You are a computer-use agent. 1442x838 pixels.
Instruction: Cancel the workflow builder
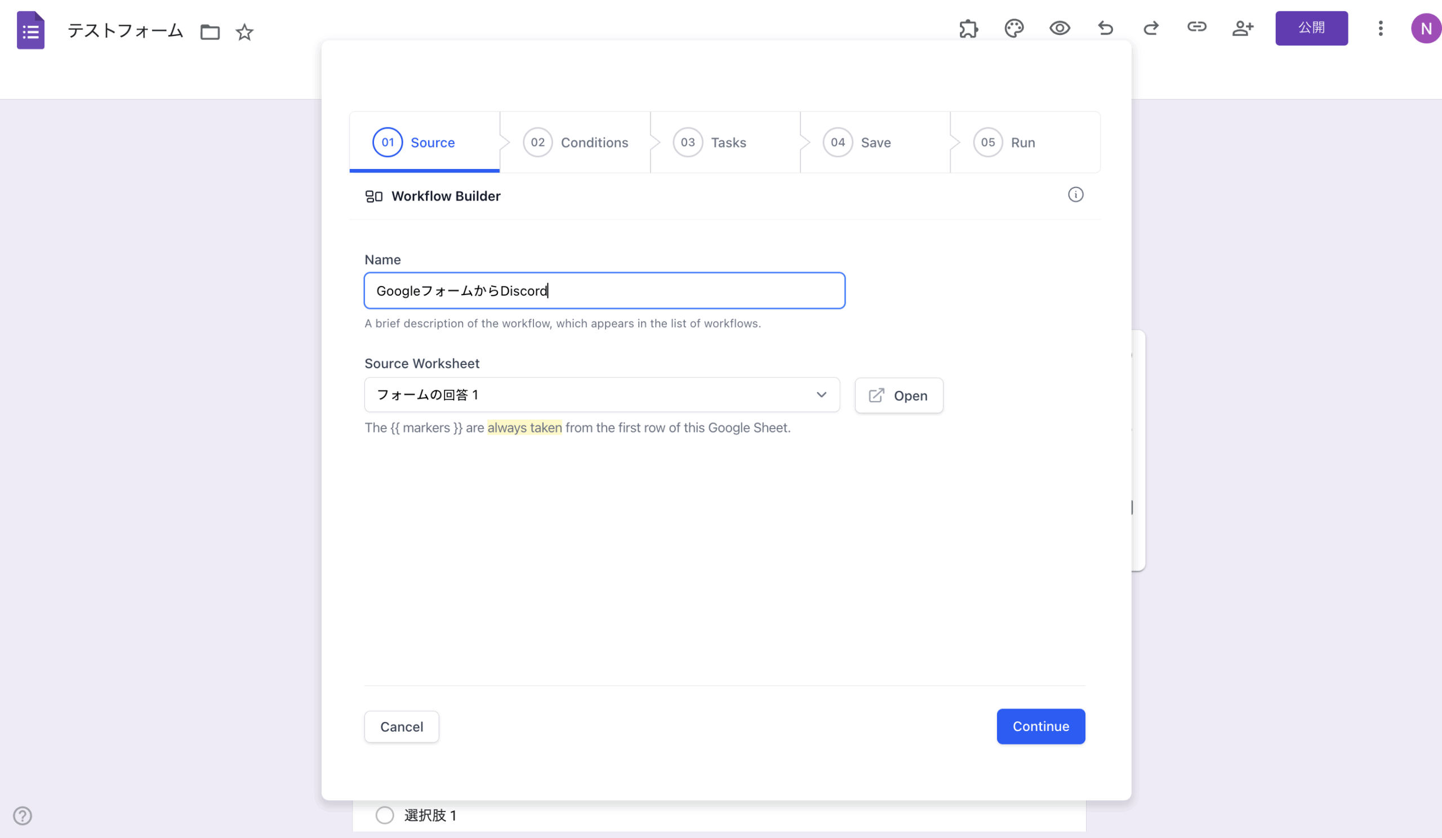pos(402,727)
